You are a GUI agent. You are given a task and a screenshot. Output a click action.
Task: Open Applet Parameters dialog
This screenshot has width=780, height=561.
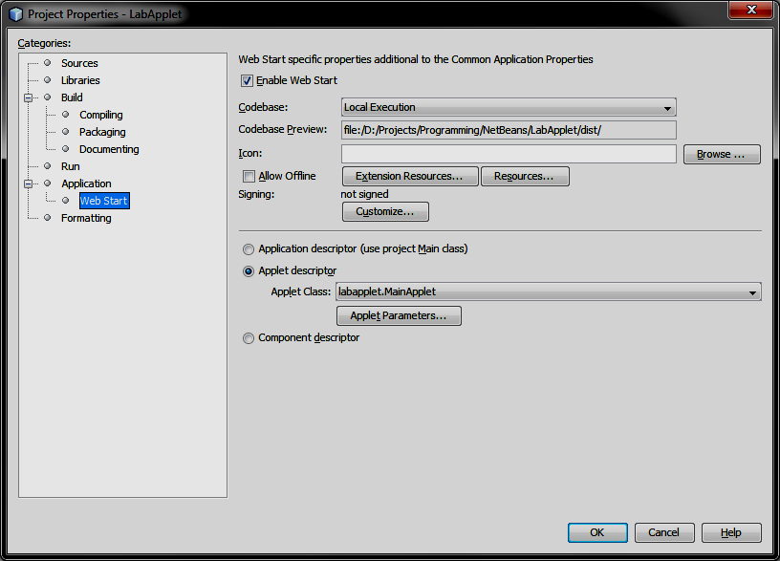pos(399,315)
